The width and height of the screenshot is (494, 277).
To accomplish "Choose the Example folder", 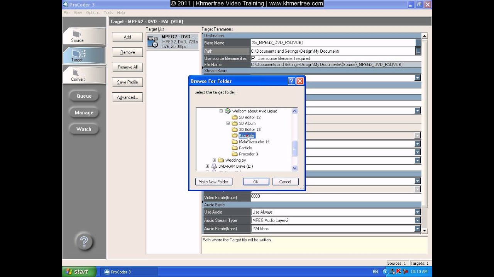I will pos(247,135).
